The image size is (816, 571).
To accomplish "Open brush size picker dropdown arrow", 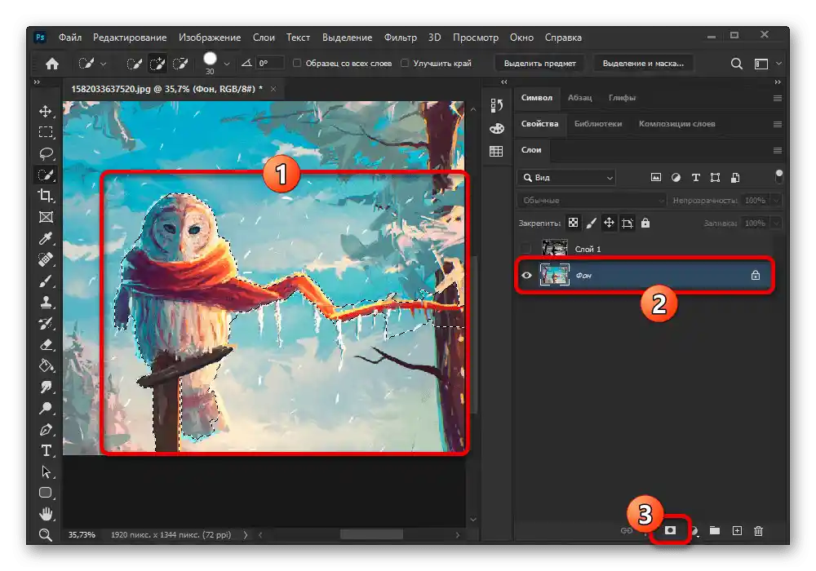I will (x=226, y=64).
